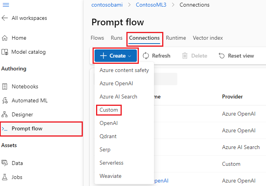This screenshot has width=266, height=186.
Task: Select Prompt flow in the sidebar
Action: coord(27,128)
